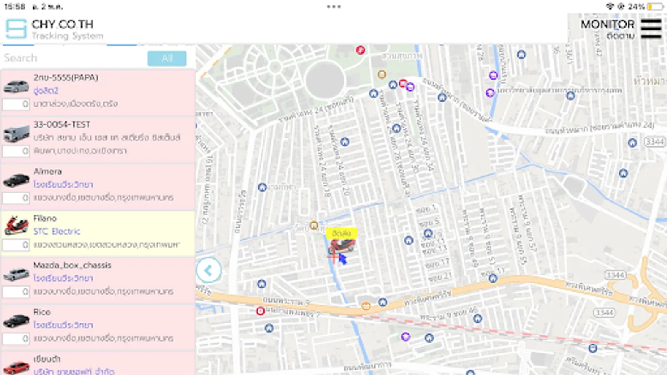Image resolution: width=667 pixels, height=375 pixels.
Task: Click the orange marker beside the circular park
Action: pos(381,75)
